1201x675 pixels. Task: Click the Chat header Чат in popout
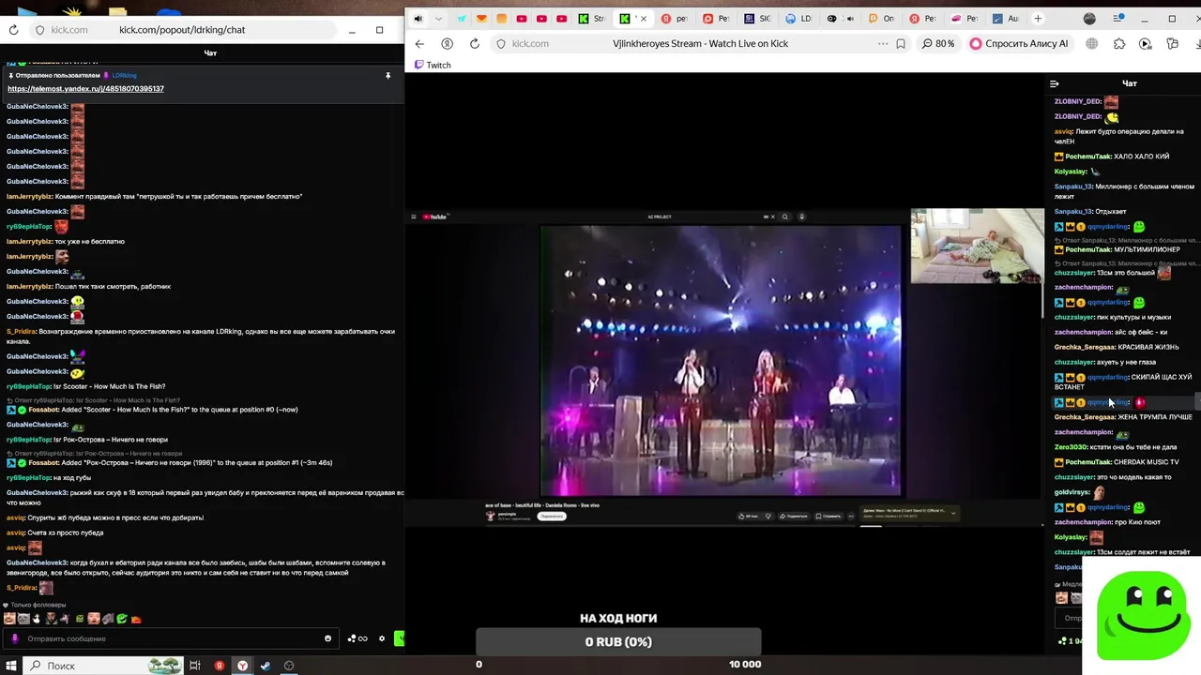pyautogui.click(x=210, y=53)
